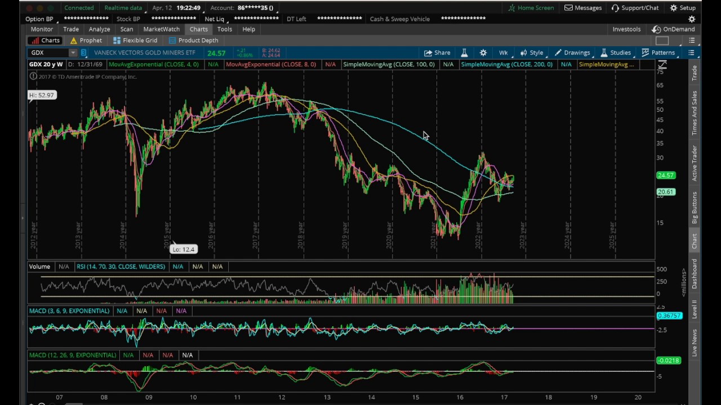721x405 pixels.
Task: Click the symbol link icon next to GDX
Action: [83, 53]
